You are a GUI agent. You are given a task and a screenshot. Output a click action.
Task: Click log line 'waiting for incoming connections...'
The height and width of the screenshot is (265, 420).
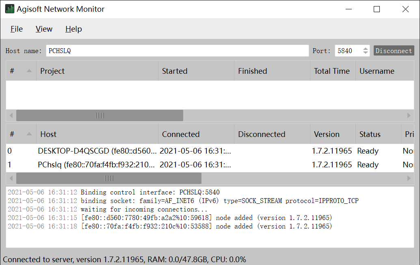pyautogui.click(x=107, y=209)
